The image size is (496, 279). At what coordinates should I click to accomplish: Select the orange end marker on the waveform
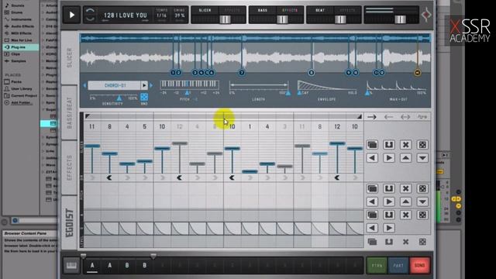coord(418,73)
